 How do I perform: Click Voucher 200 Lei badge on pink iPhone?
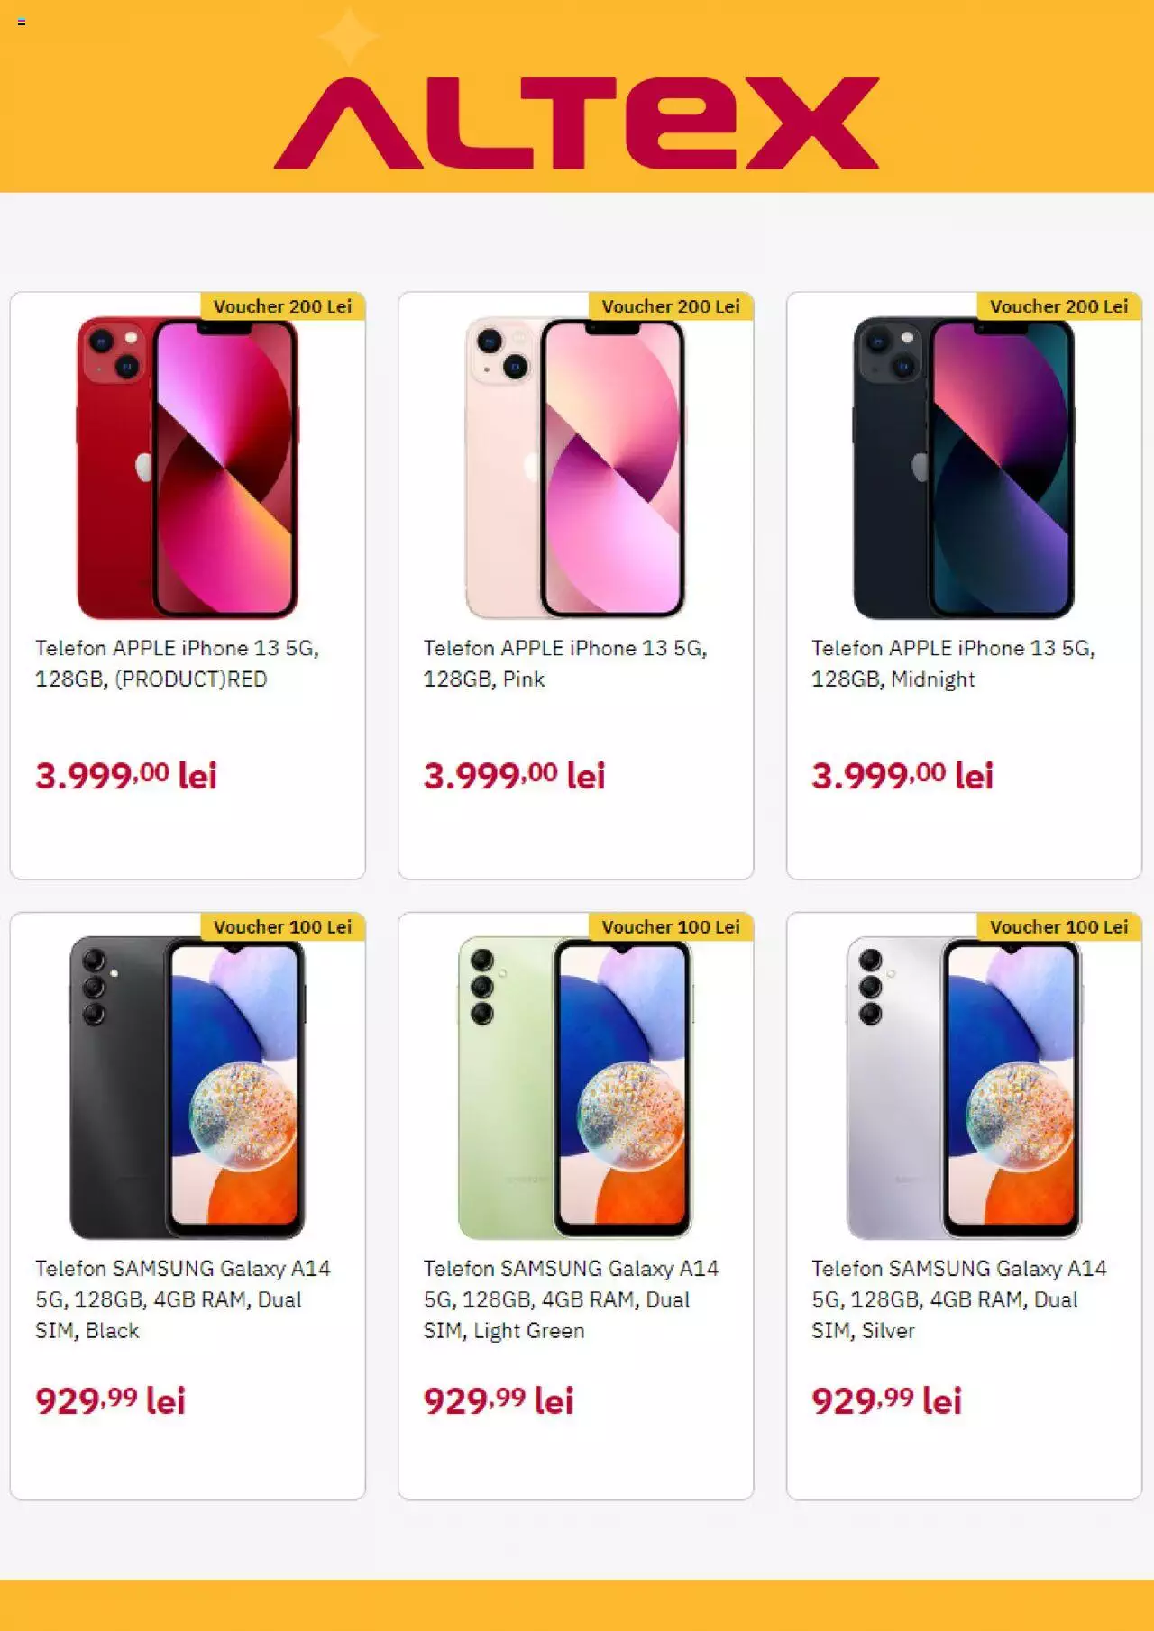[x=671, y=306]
